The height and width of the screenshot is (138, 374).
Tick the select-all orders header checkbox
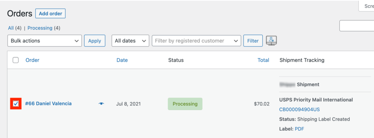coord(16,60)
